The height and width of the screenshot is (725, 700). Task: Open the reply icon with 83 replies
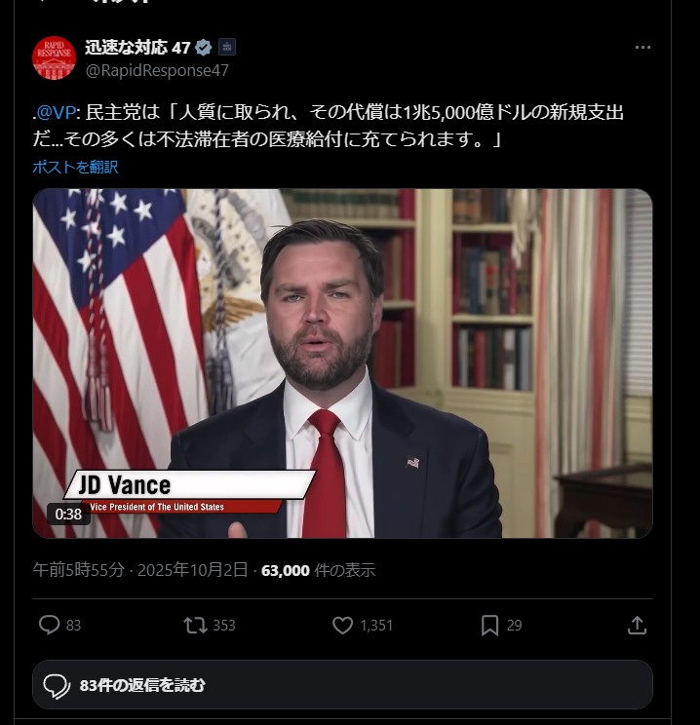coord(50,626)
